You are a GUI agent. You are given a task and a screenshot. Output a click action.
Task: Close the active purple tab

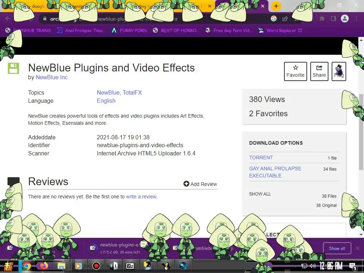(x=263, y=6)
